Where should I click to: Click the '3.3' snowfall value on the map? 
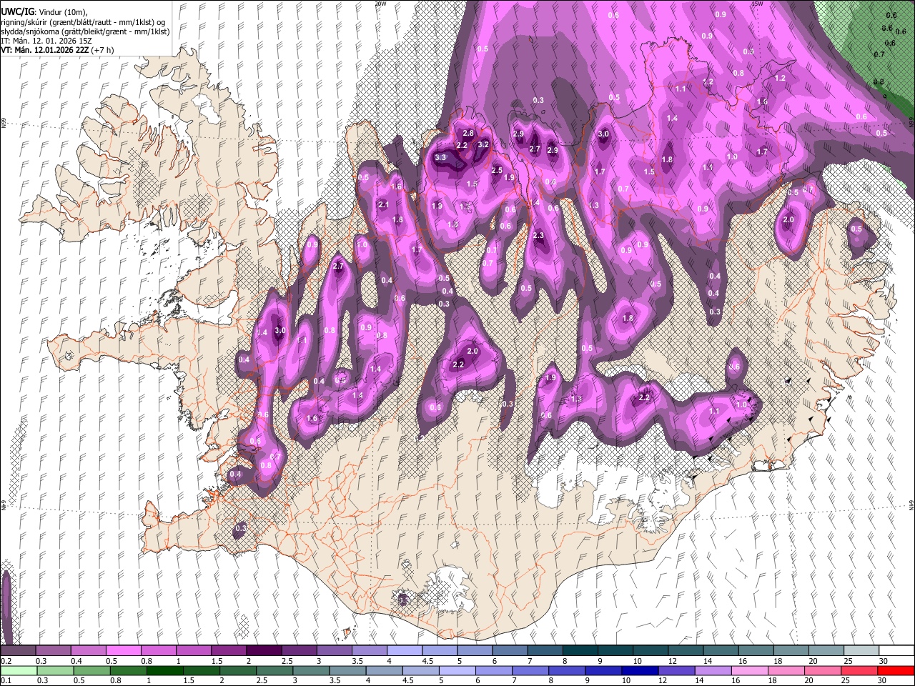click(x=440, y=157)
